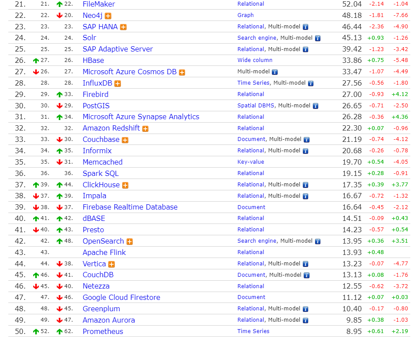
Task: Click the plus icon beside Vertica
Action: click(x=111, y=264)
